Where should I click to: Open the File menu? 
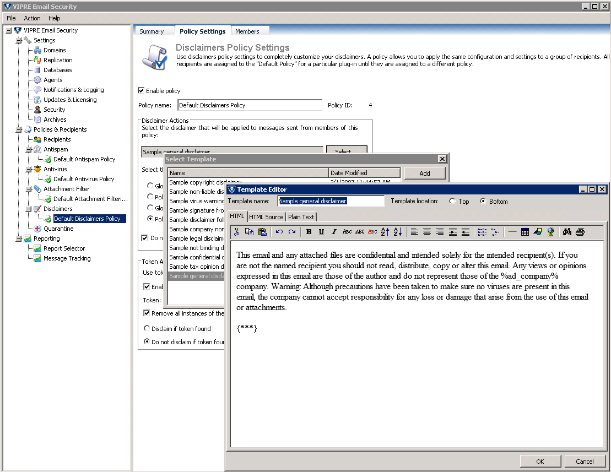coord(11,18)
